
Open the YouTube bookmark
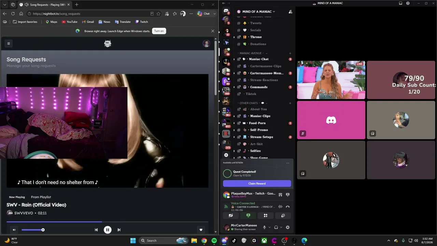70,22
